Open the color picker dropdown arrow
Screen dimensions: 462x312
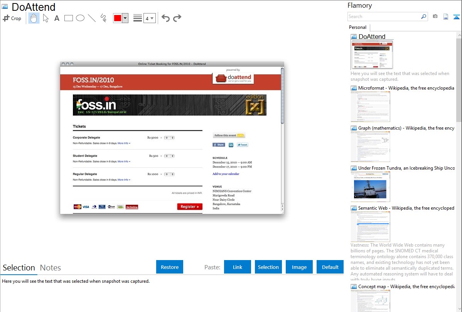(125, 18)
